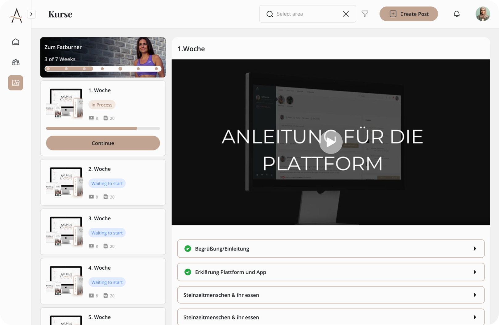The height and width of the screenshot is (325, 499).
Task: Open the Community people sidebar icon
Action: (16, 62)
